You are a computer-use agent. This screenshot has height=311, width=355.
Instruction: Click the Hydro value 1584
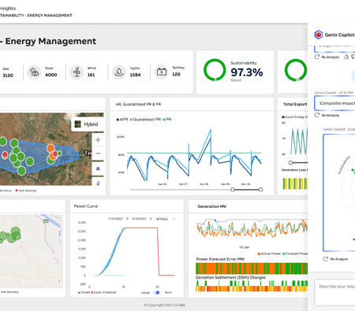[135, 75]
